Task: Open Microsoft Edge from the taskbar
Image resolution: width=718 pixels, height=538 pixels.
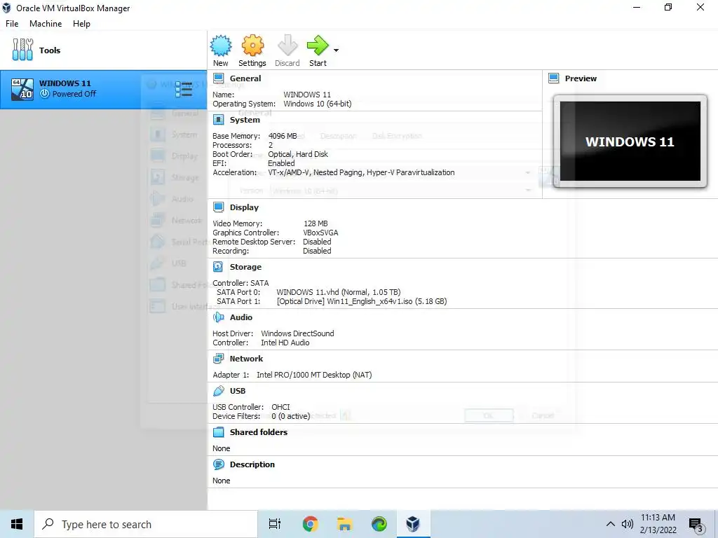Action: (379, 524)
